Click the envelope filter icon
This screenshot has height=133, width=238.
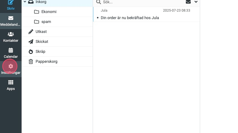[x=188, y=2]
